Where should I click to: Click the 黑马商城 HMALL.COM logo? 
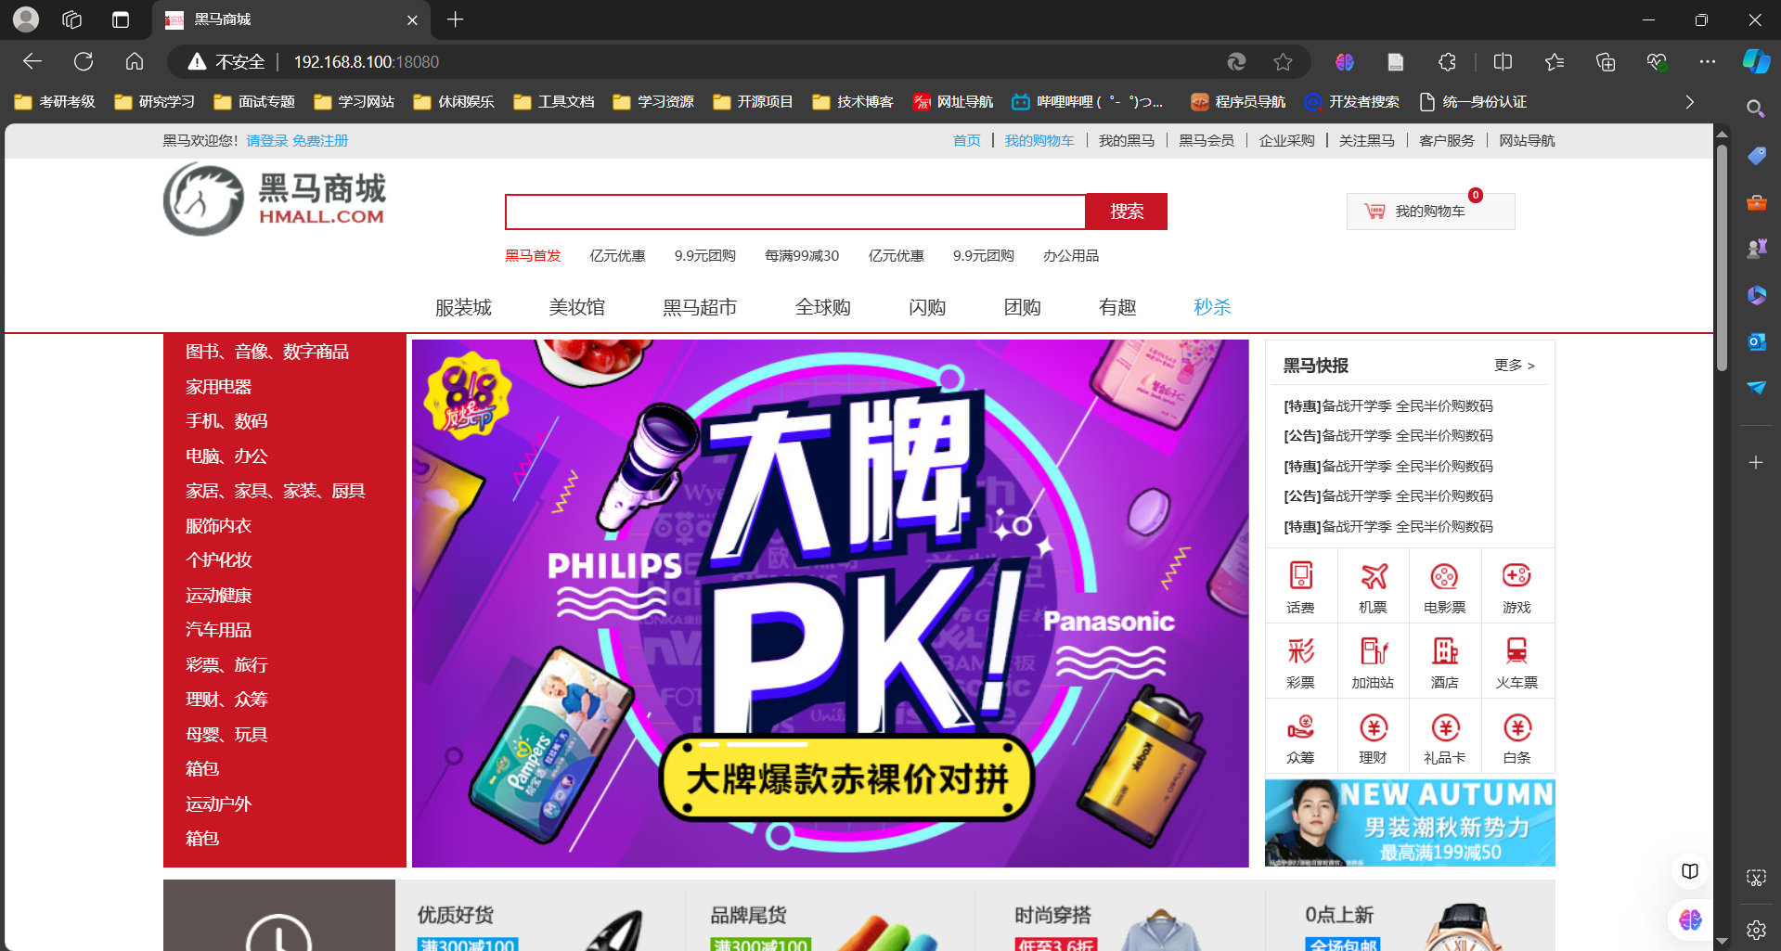point(275,199)
